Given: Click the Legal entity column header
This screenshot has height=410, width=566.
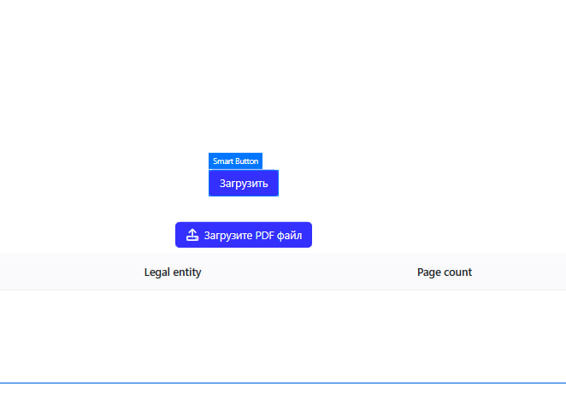Looking at the screenshot, I should click(x=173, y=272).
